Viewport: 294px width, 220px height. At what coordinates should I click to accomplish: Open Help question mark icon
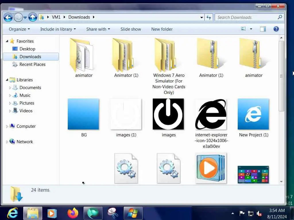pyautogui.click(x=276, y=29)
